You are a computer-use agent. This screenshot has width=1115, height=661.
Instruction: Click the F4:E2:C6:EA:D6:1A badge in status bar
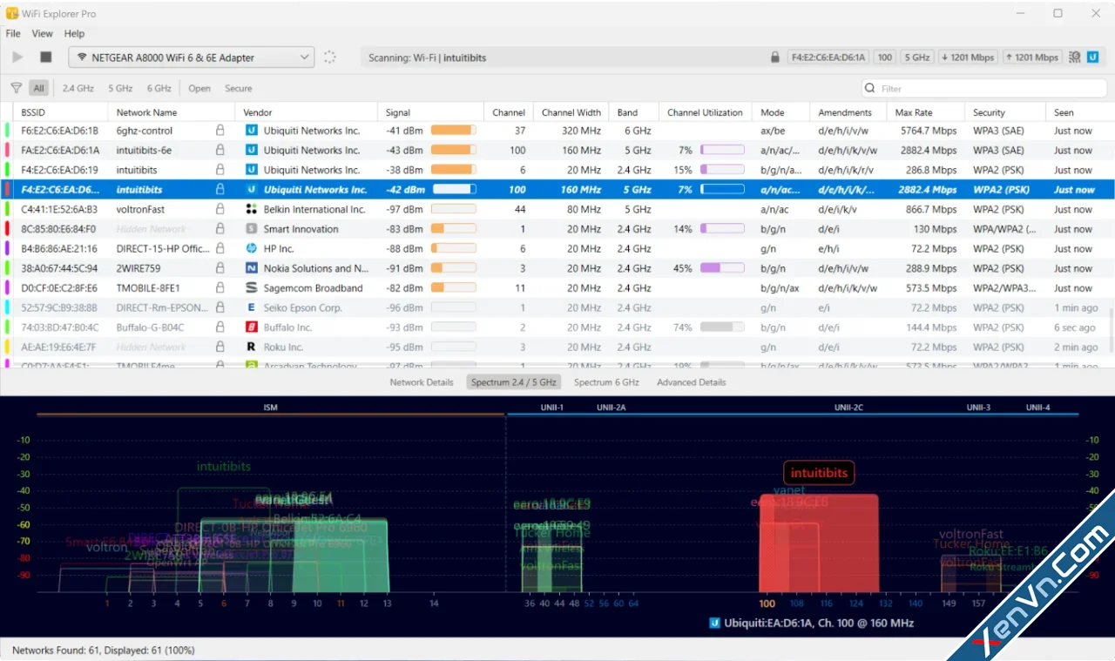pyautogui.click(x=828, y=57)
